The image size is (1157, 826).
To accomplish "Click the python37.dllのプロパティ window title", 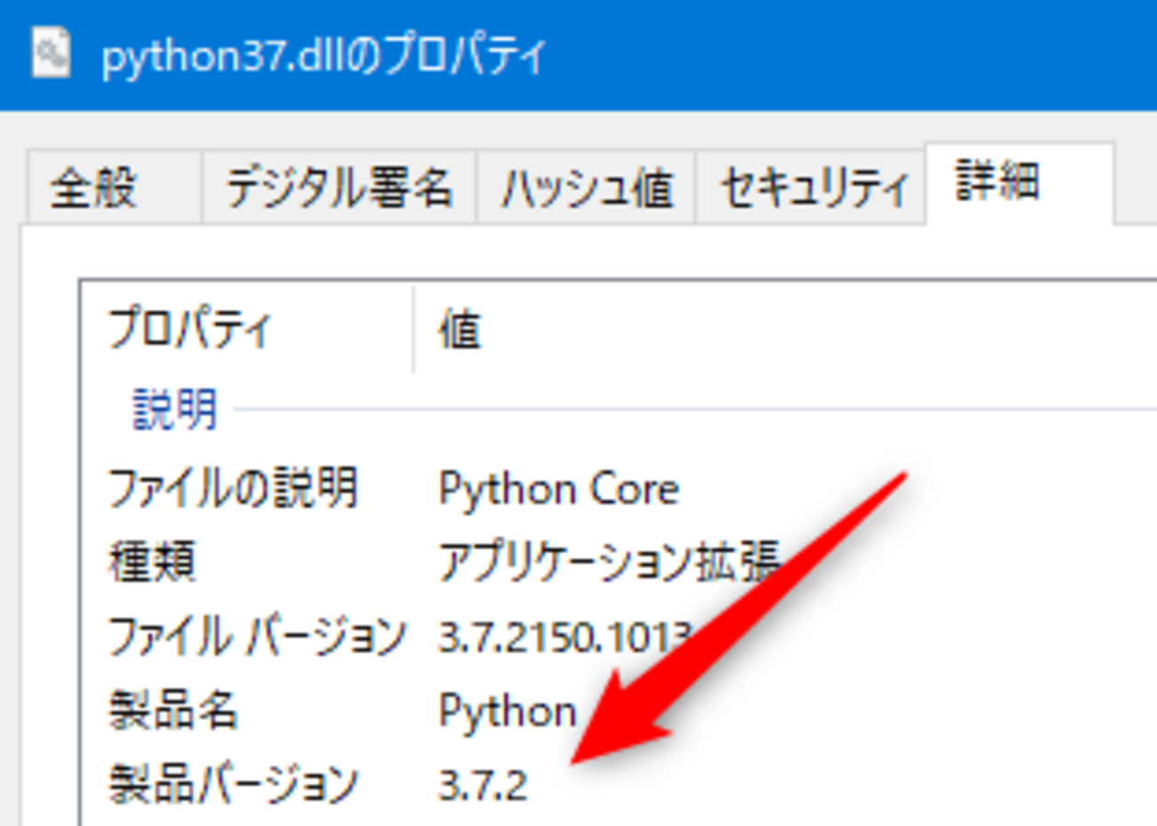I will coord(324,56).
